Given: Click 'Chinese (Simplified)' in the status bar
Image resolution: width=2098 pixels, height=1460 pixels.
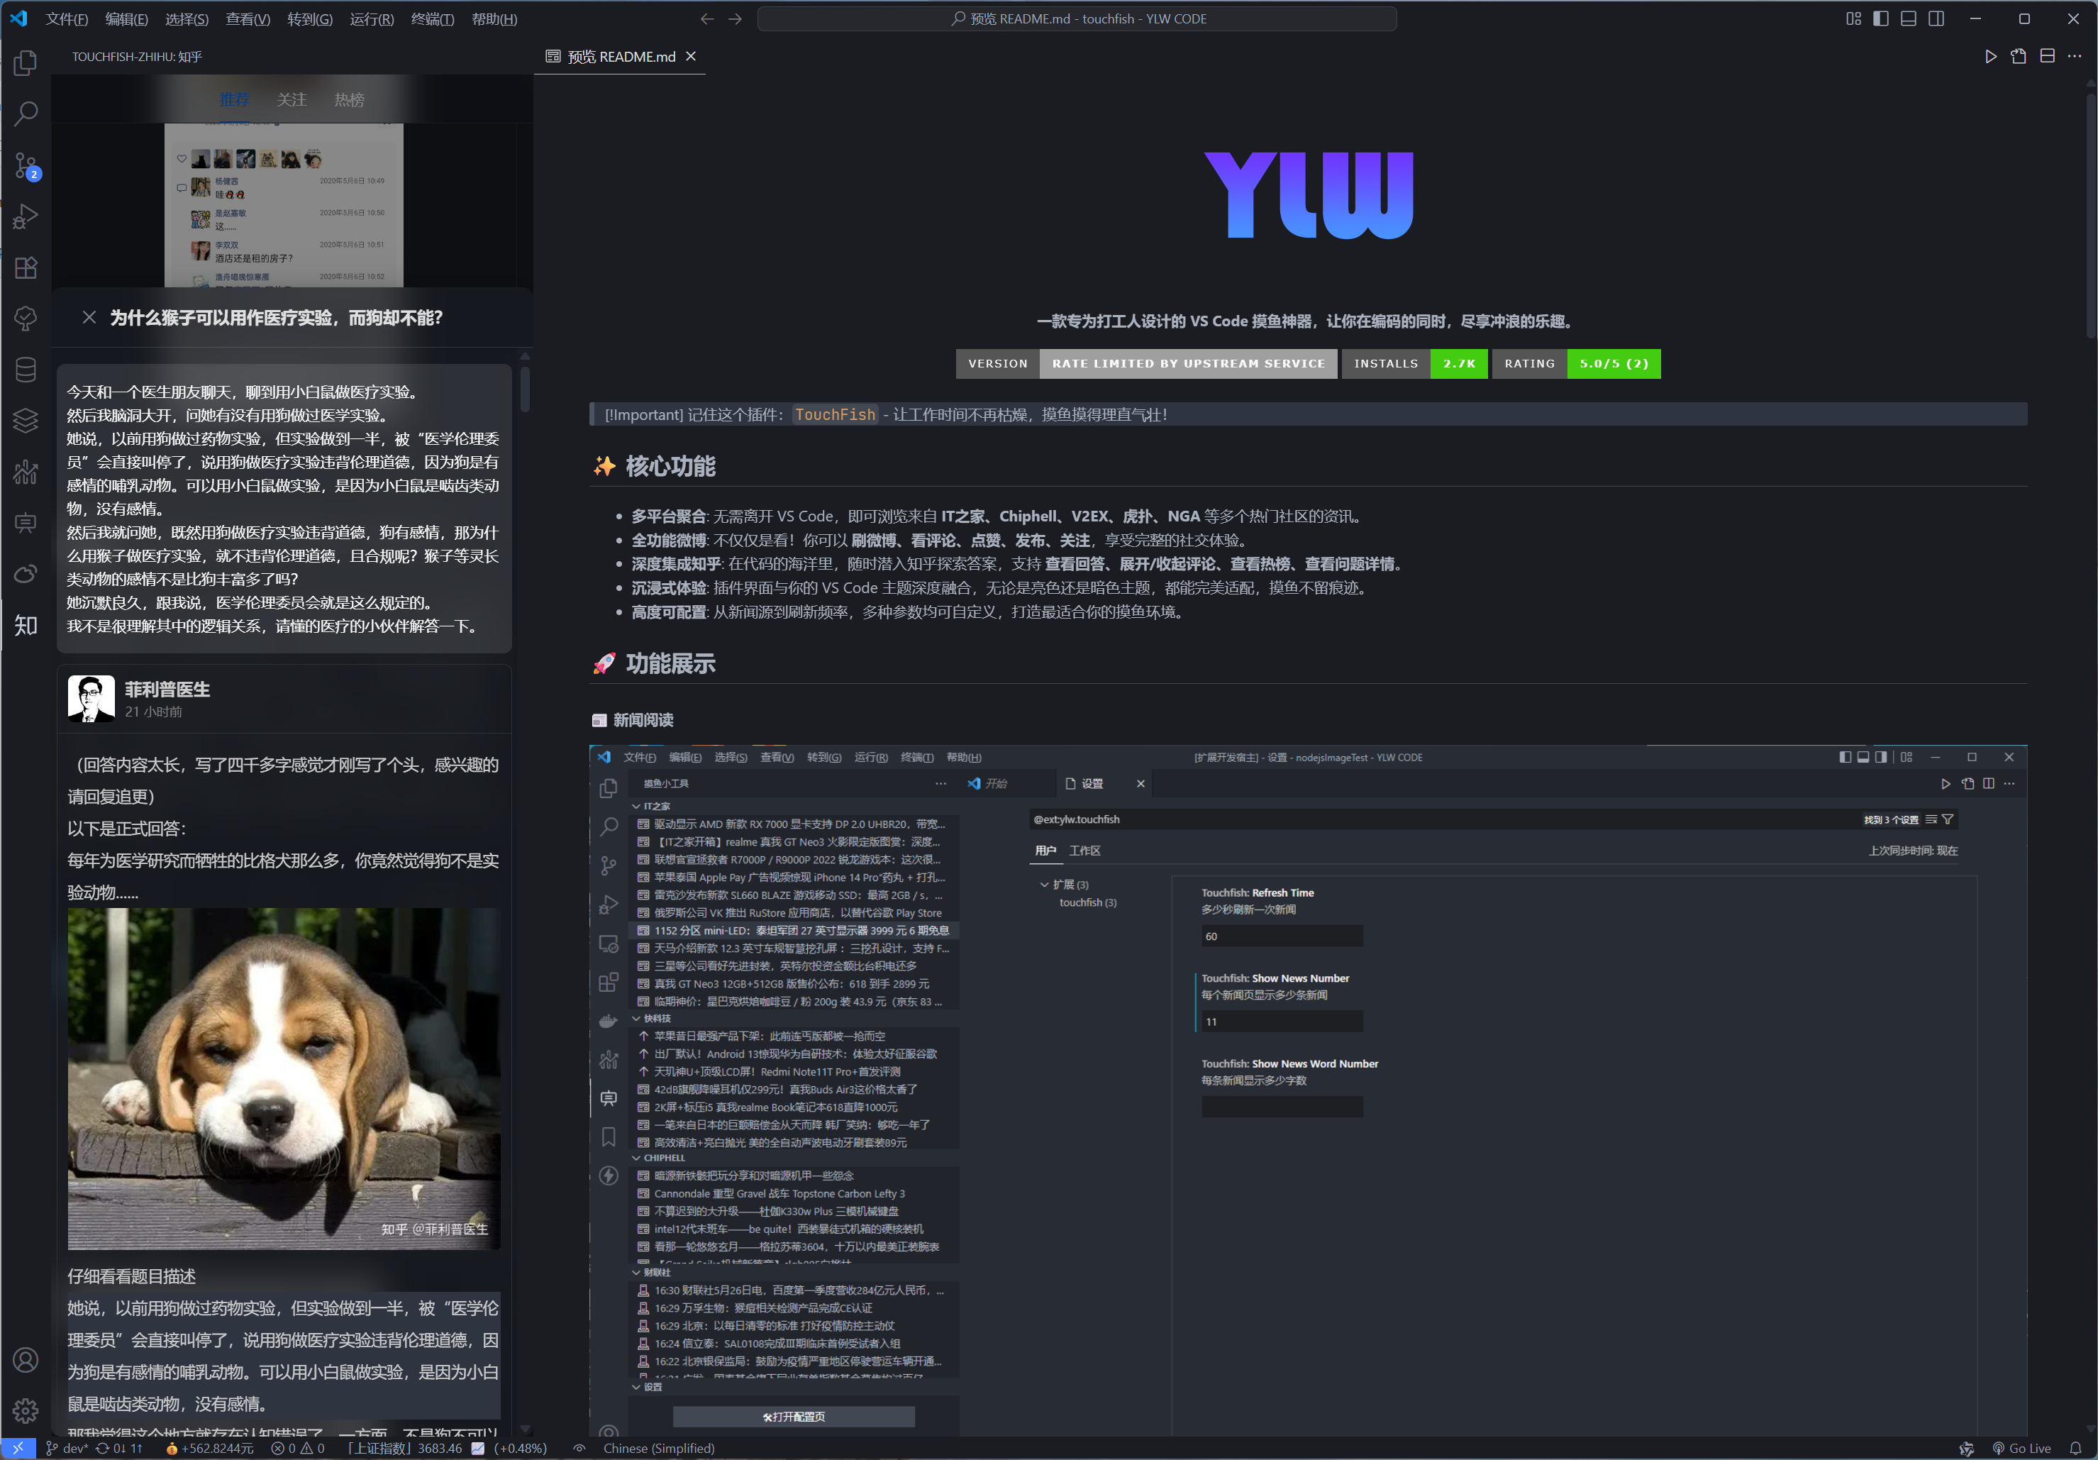Looking at the screenshot, I should click(x=659, y=1448).
